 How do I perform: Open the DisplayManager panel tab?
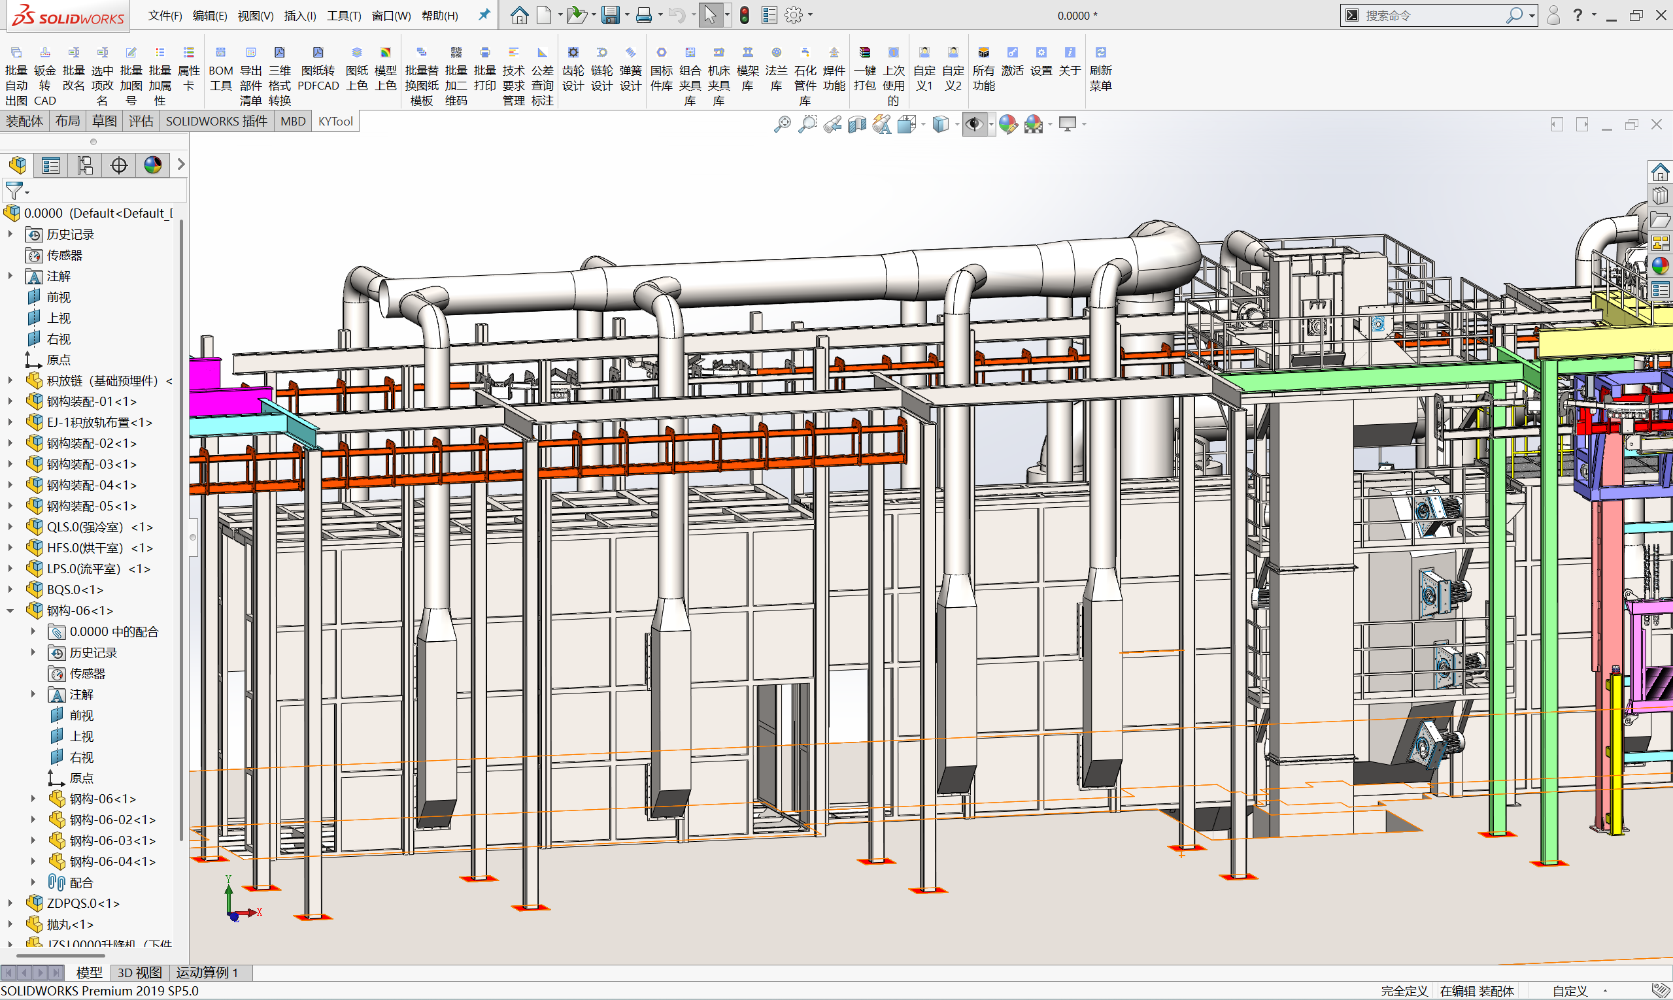point(152,165)
